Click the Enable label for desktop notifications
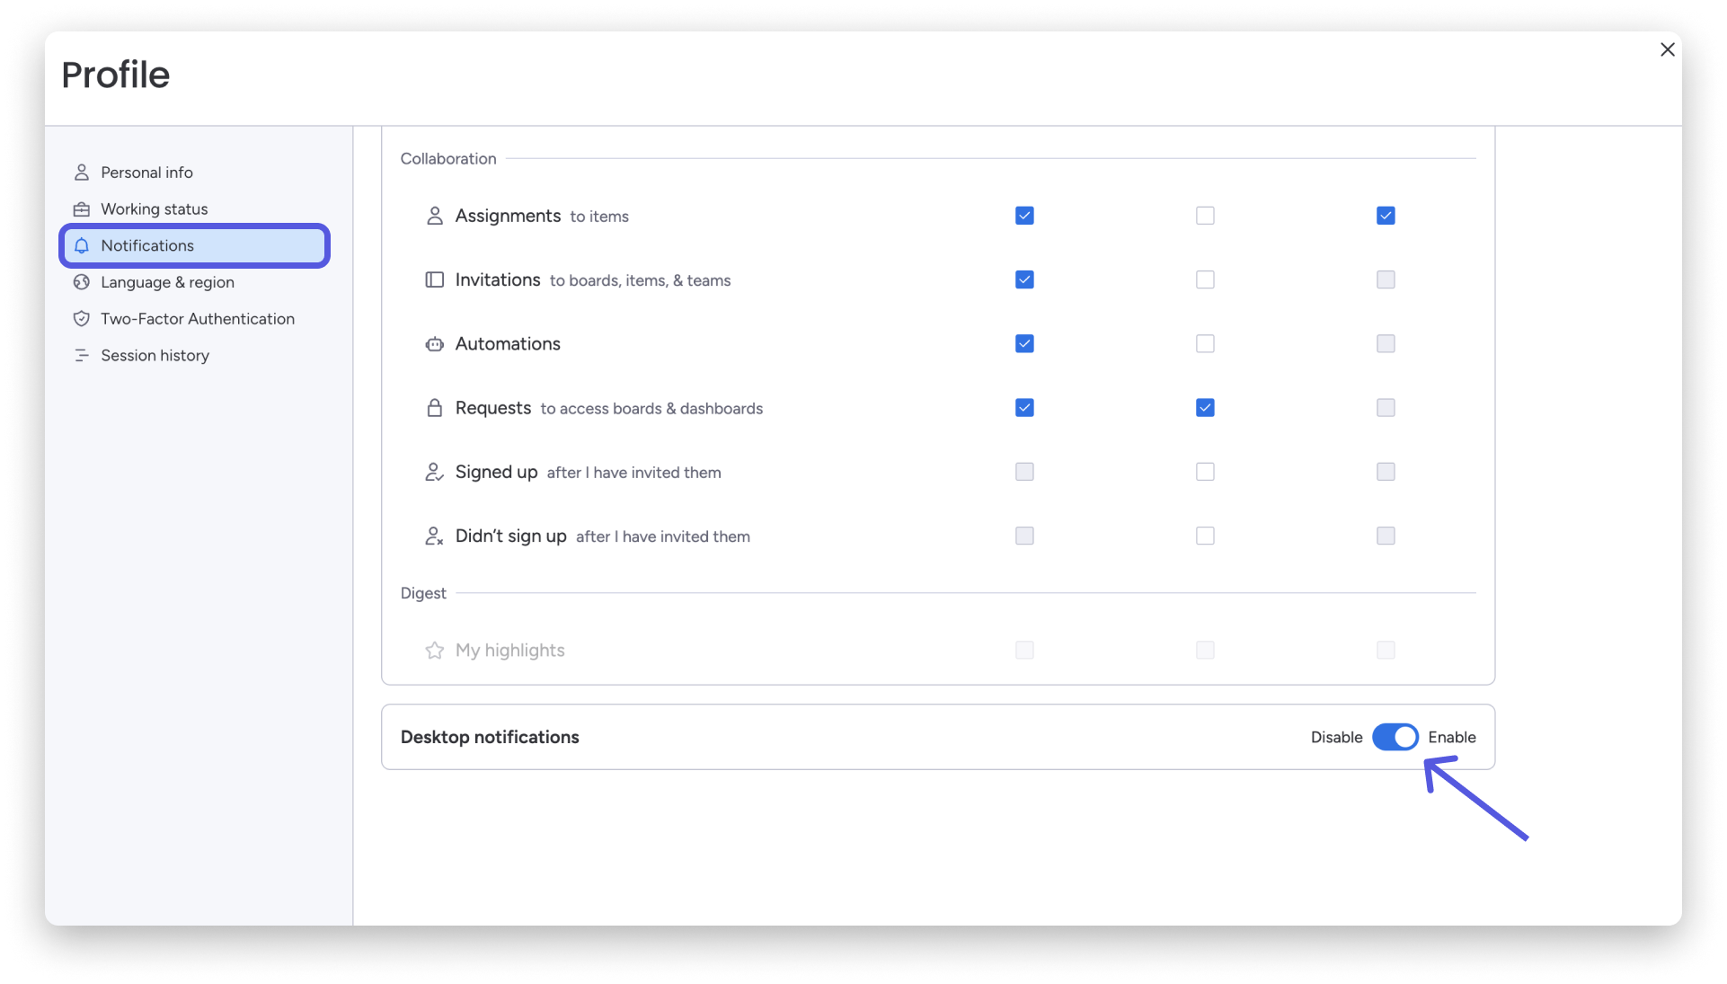 (x=1452, y=737)
